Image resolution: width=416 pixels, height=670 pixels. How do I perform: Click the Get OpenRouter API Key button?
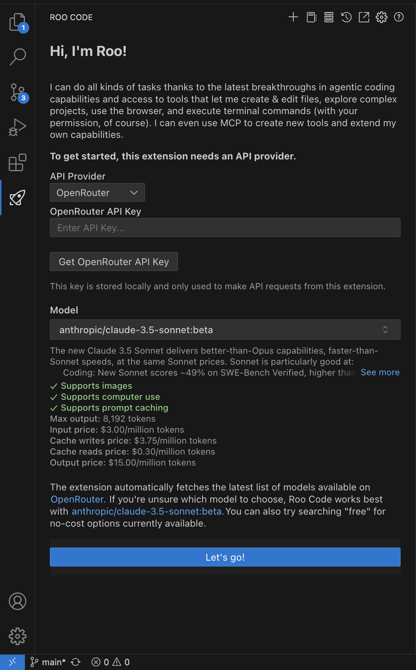point(114,262)
